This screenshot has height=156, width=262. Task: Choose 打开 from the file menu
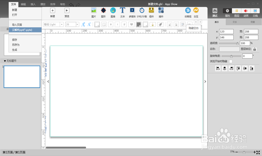point(25,15)
